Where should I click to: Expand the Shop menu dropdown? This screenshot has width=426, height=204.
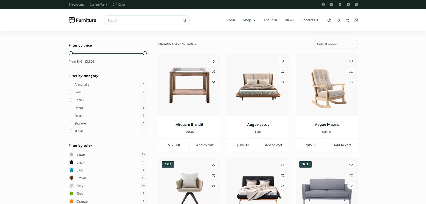[x=249, y=20]
